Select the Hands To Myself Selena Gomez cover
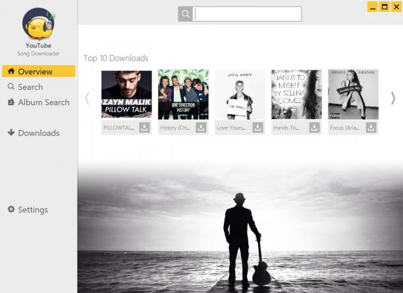Screen dimensions: 403x293 pos(296,95)
